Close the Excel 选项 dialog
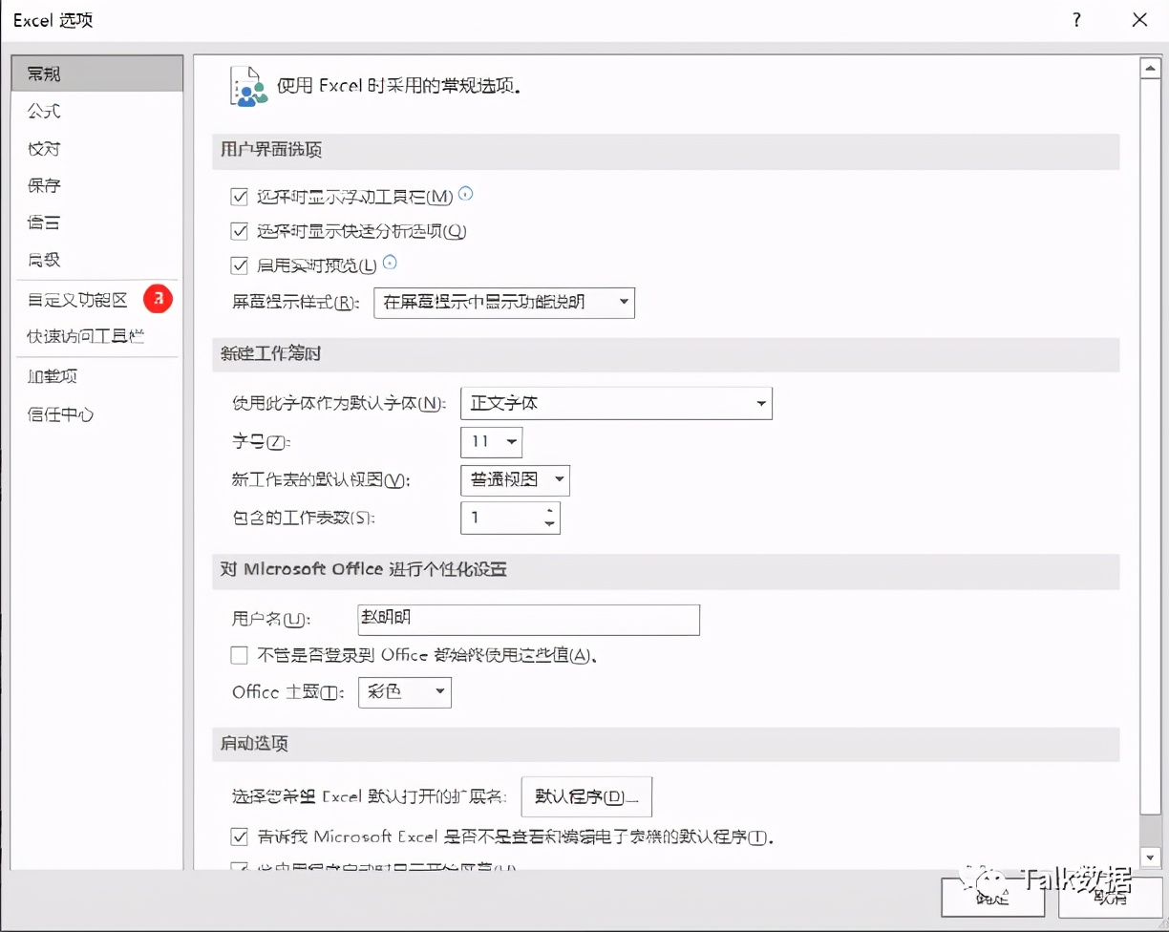The image size is (1169, 932). tap(1139, 20)
